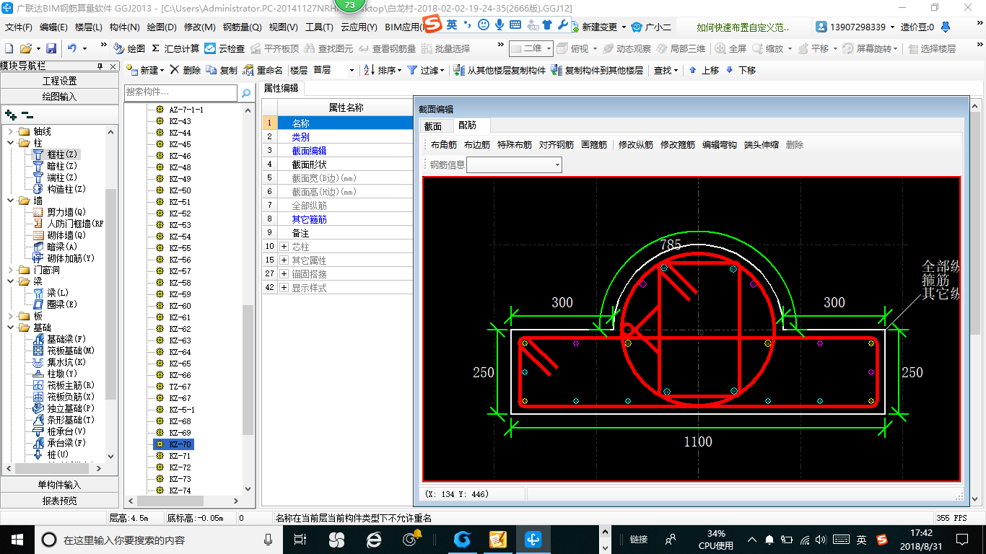The image size is (986, 554).
Task: Click 布边筋 button
Action: coord(477,145)
